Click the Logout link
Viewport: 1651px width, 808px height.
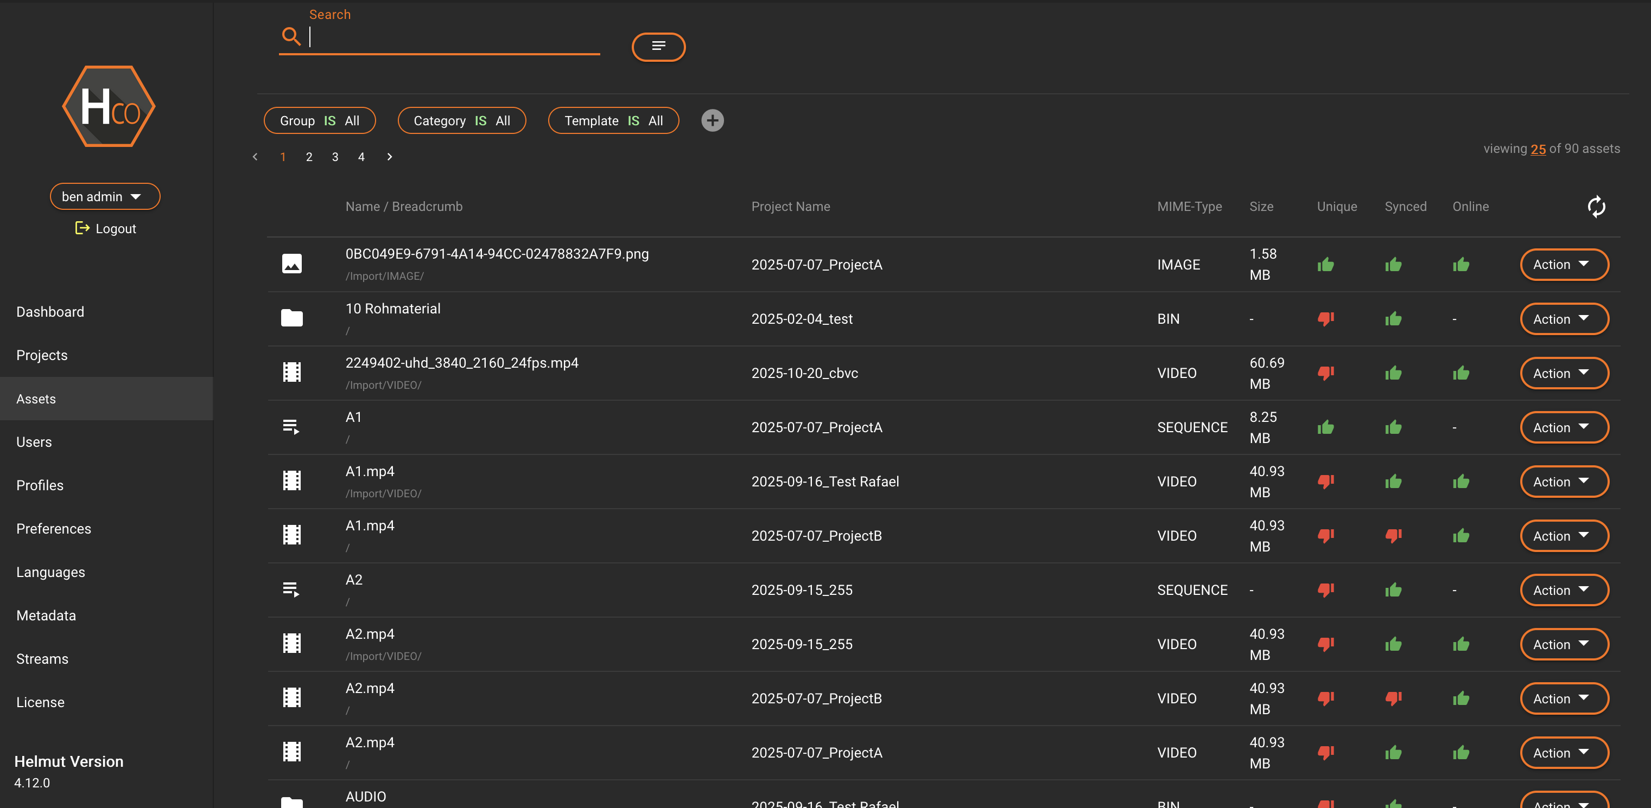106,228
